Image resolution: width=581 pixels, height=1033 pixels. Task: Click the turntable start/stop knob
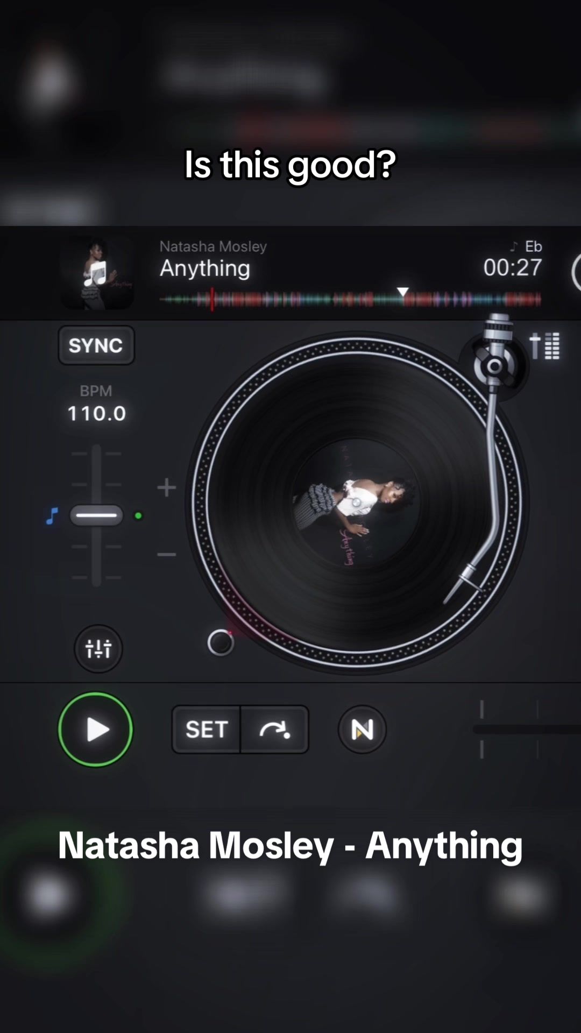221,642
